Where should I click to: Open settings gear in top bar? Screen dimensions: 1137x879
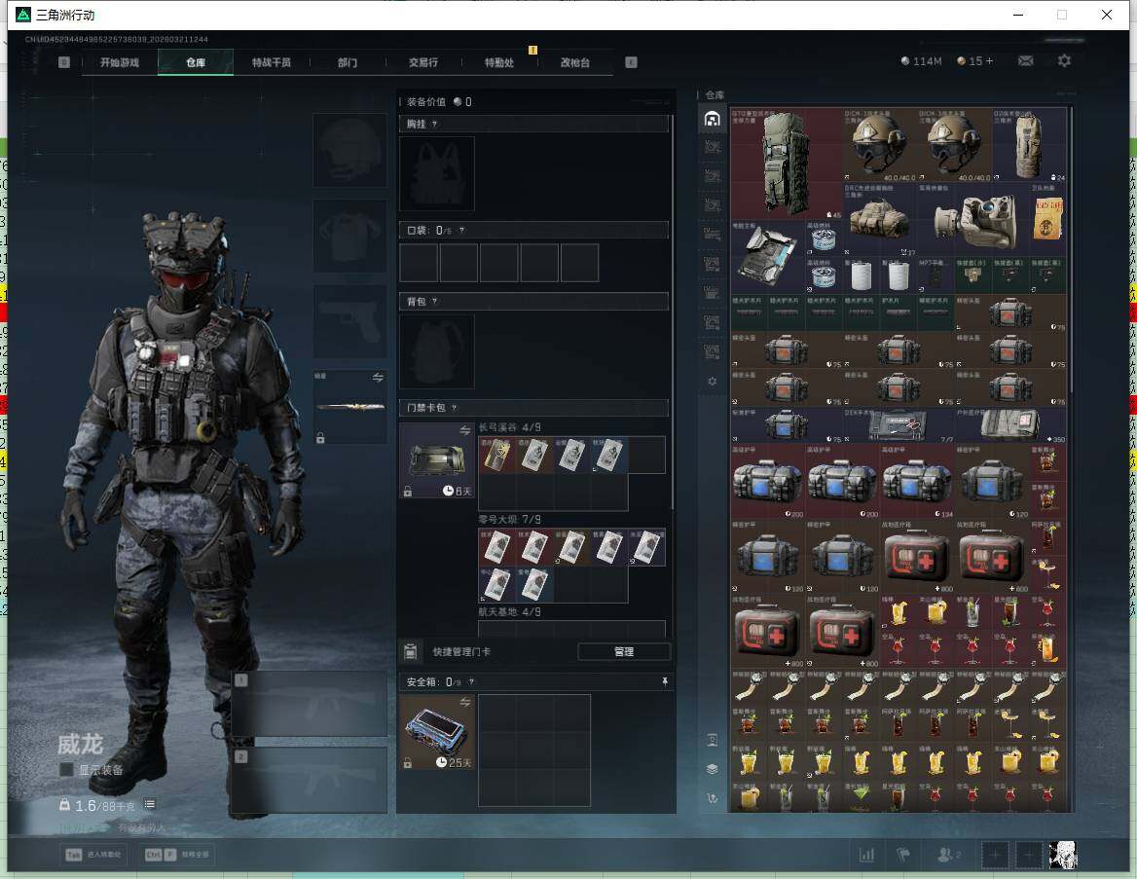point(1064,61)
